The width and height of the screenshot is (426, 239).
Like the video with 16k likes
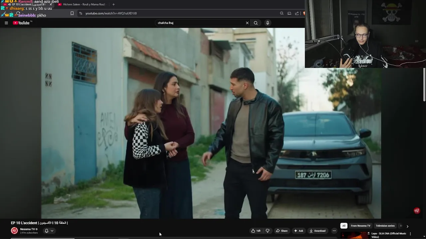pyautogui.click(x=256, y=231)
